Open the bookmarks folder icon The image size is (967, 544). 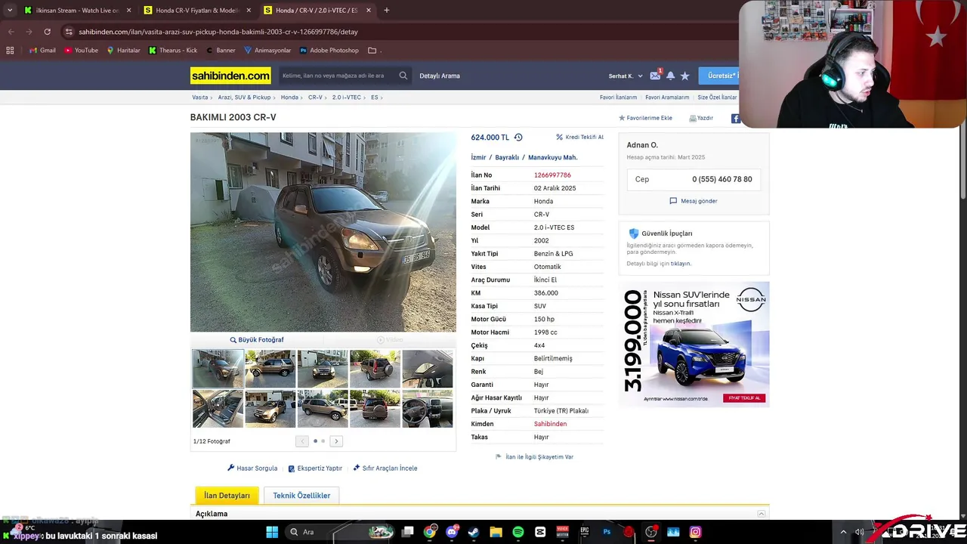click(372, 51)
